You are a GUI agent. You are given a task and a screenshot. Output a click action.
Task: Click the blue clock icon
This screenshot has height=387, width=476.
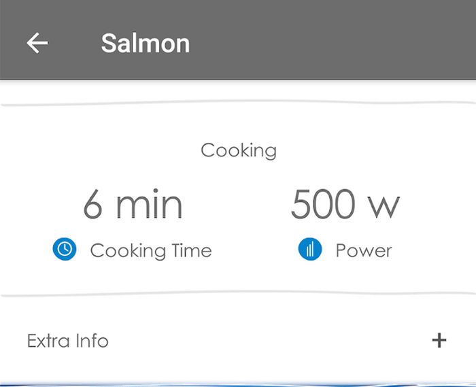tap(65, 250)
